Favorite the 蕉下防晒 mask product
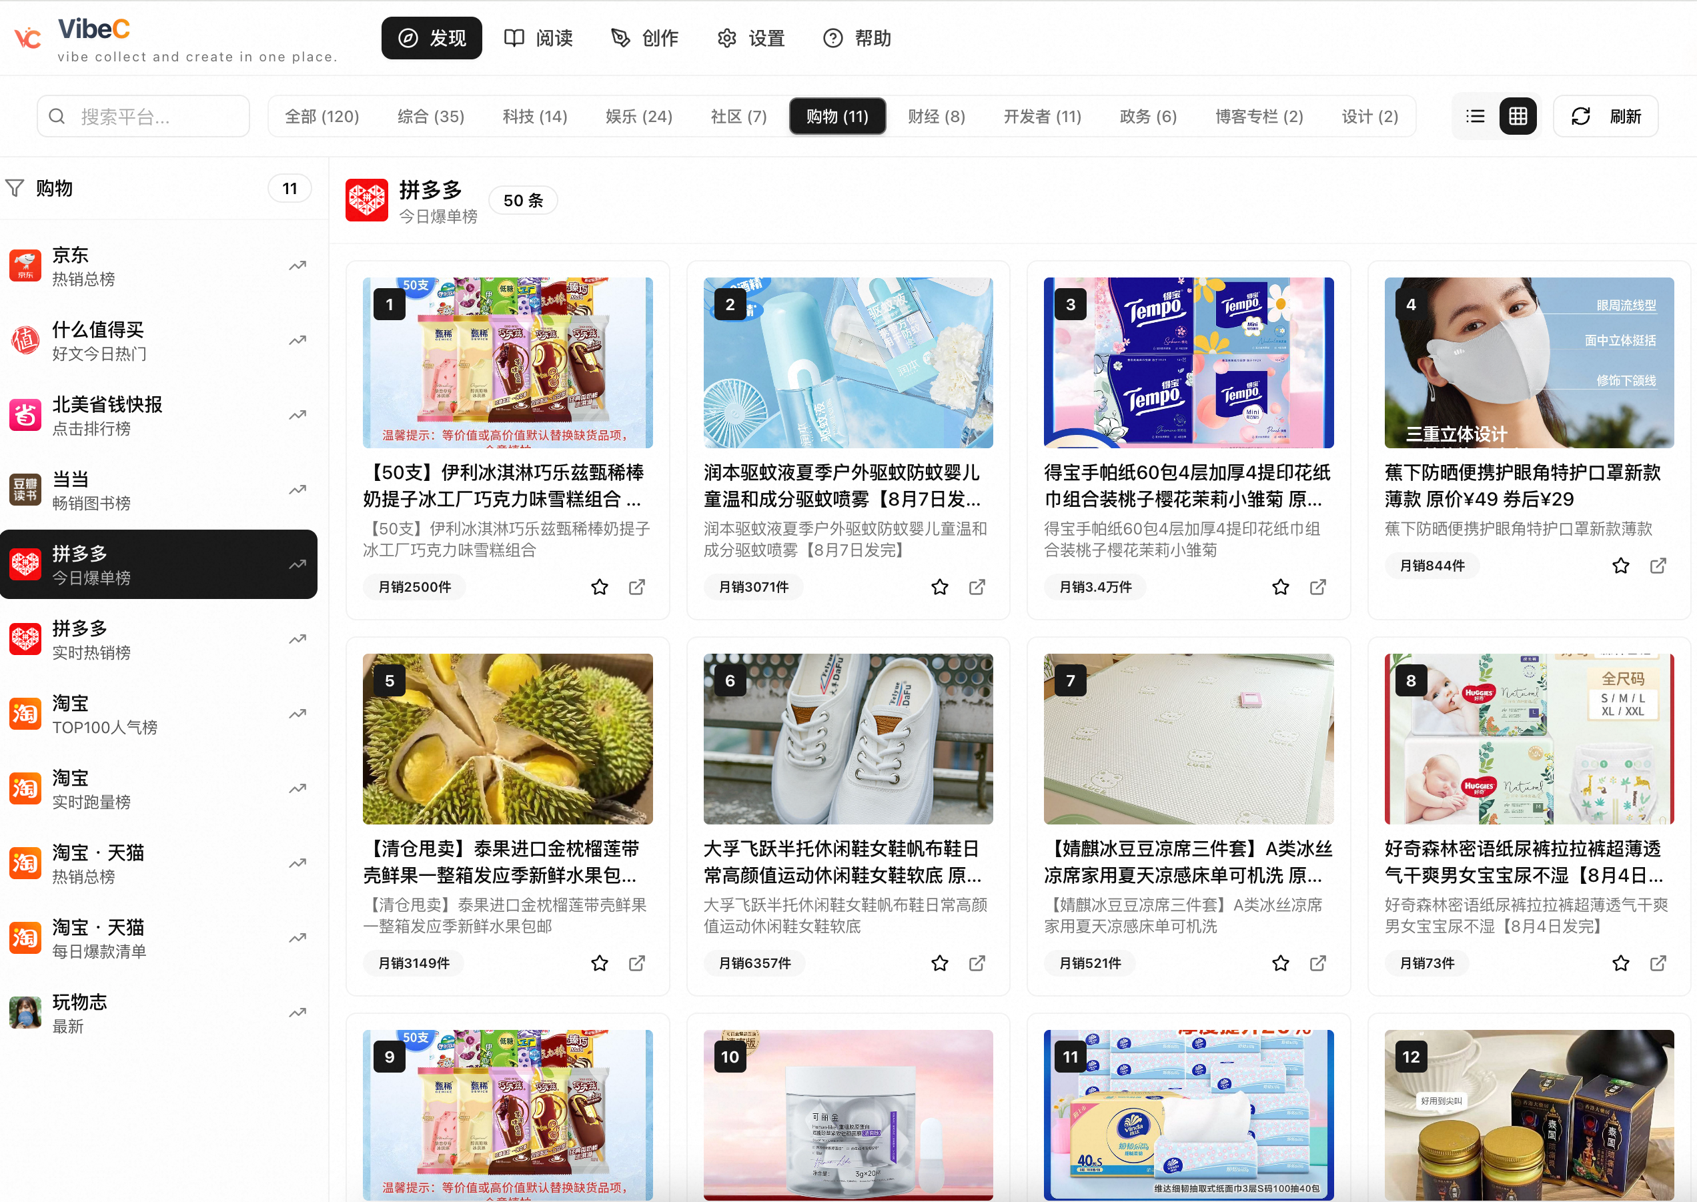The height and width of the screenshot is (1202, 1697). pos(1621,566)
